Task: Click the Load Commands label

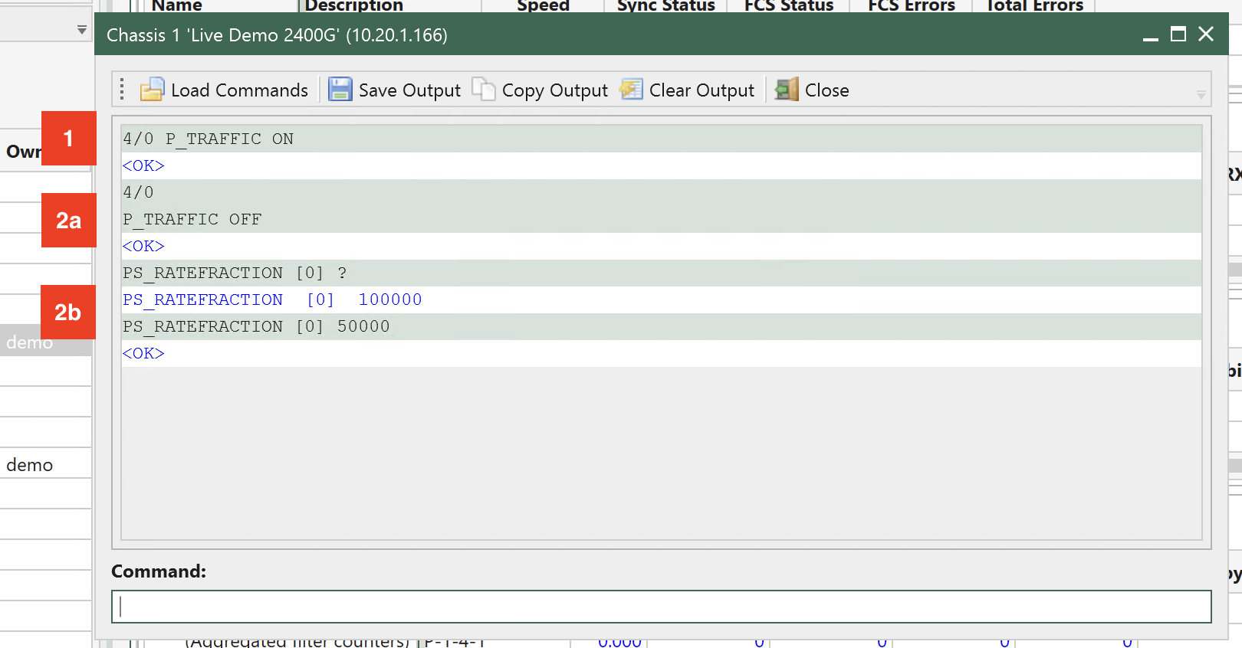Action: pyautogui.click(x=239, y=90)
